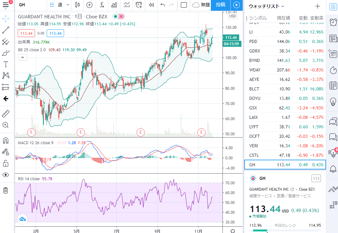
Task: Select BYND row in the watchlist
Action: coord(285,60)
